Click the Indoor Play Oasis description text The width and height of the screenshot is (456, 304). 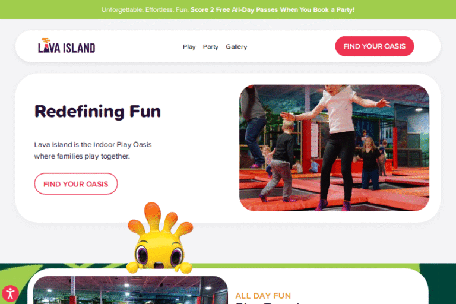93,150
